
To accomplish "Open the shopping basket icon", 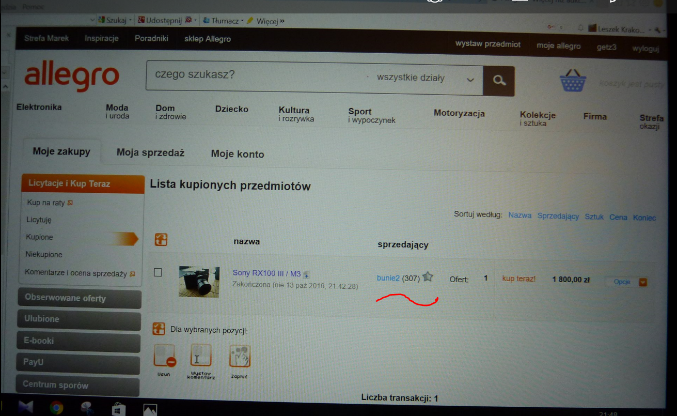I will [x=573, y=81].
